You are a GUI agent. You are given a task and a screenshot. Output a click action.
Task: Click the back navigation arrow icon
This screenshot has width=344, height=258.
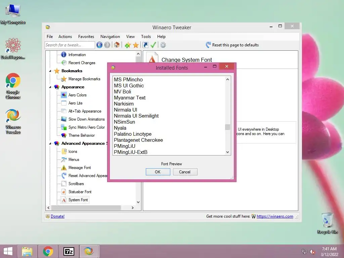[x=99, y=45]
